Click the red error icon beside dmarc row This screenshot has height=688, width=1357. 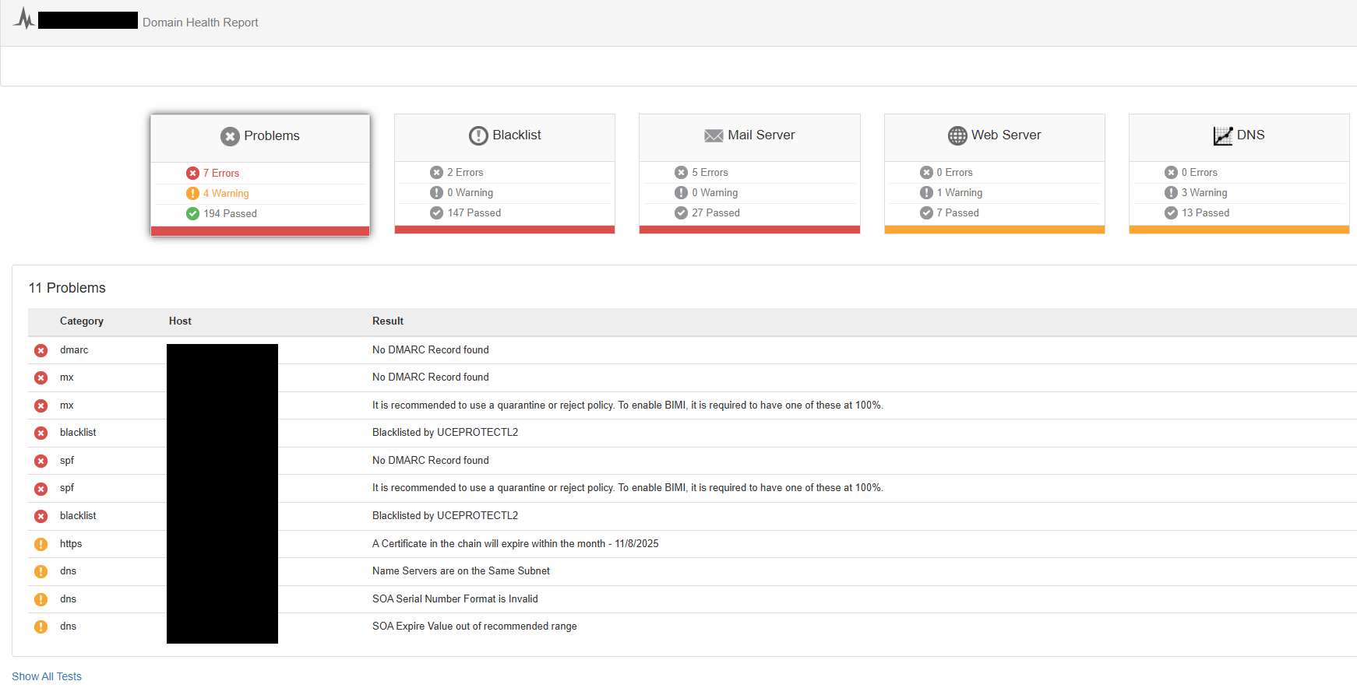tap(41, 350)
